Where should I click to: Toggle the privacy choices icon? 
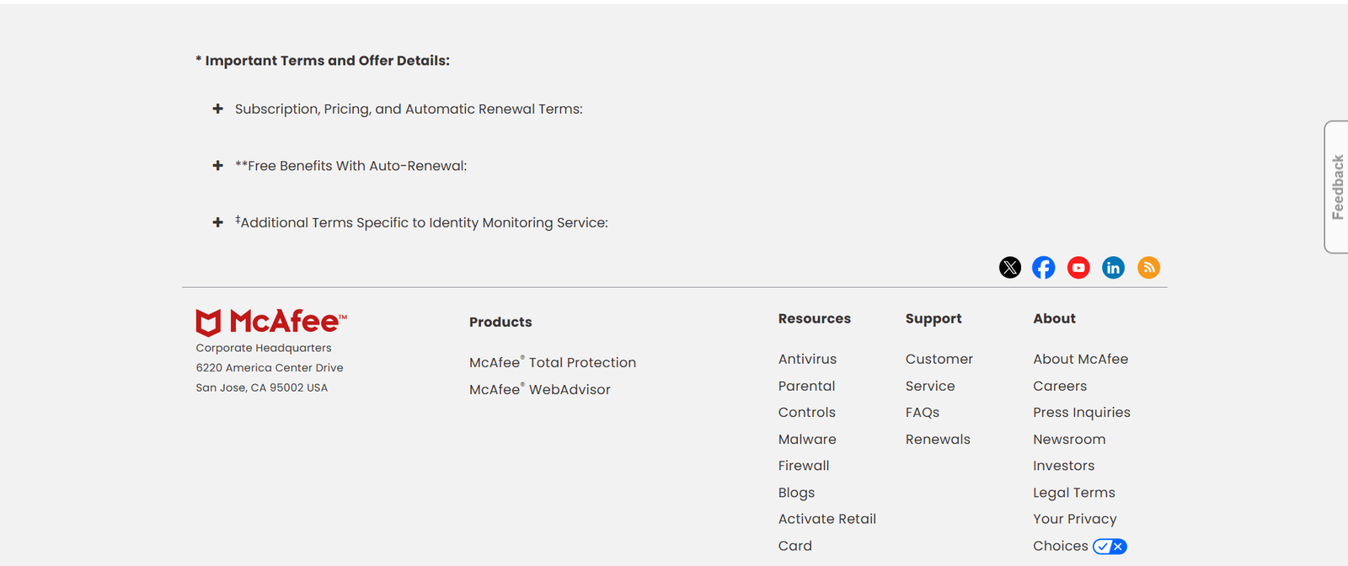click(1109, 547)
